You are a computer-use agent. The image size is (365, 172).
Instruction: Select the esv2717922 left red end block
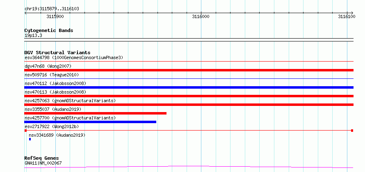[25, 131]
